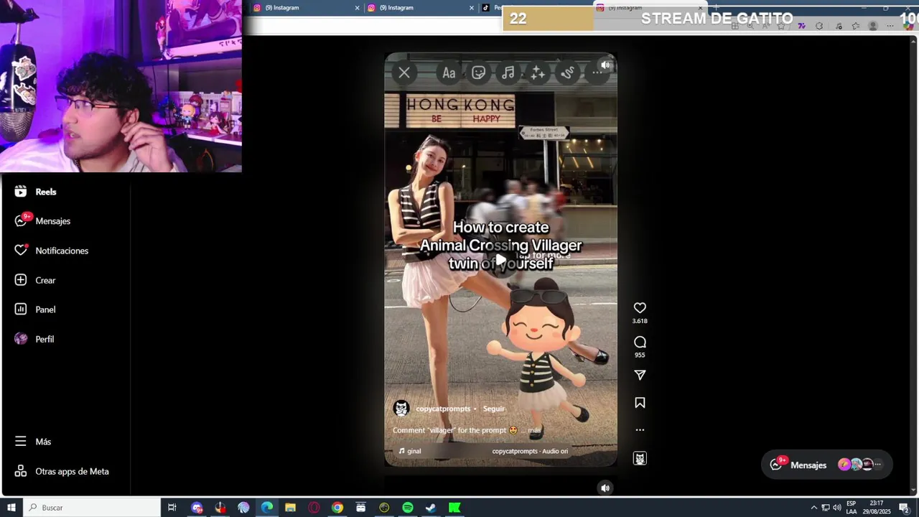Click the Notificaciones heart icon
The image size is (919, 517).
[21, 251]
